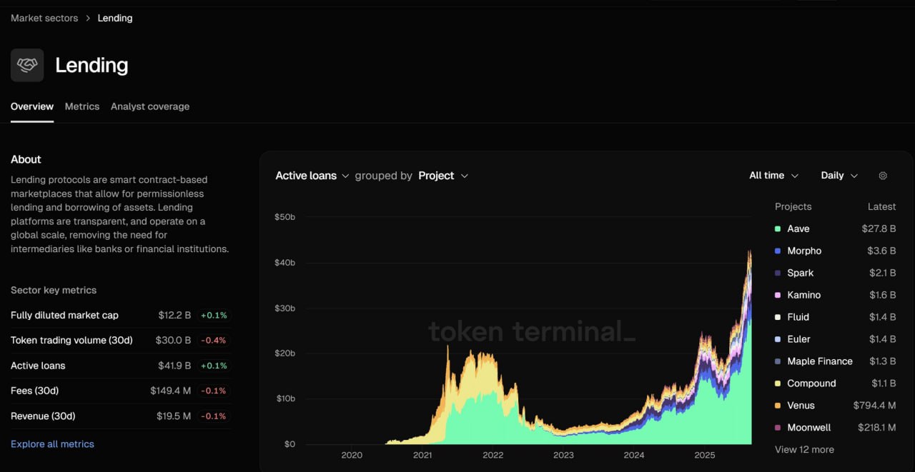The width and height of the screenshot is (915, 472).
Task: Open the Active loans metric dropdown
Action: [312, 176]
